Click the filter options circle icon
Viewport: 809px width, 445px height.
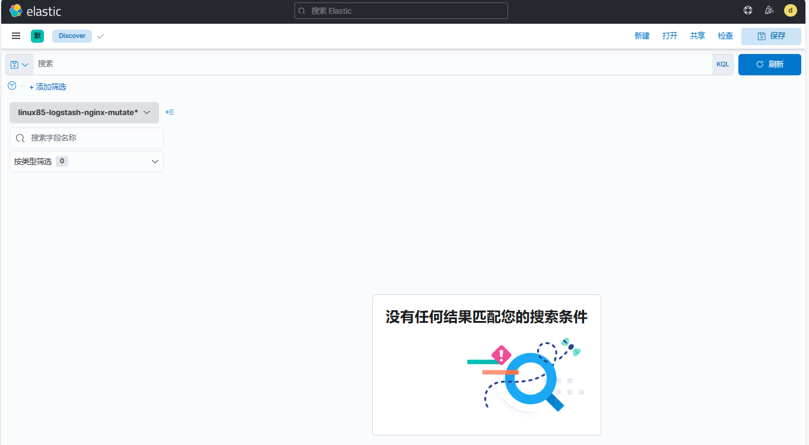click(x=12, y=86)
